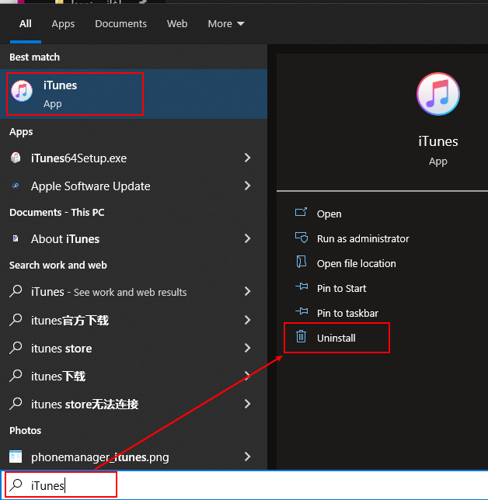Expand iTunes64Setup.exe result chevron
The height and width of the screenshot is (500, 488).
pos(247,158)
